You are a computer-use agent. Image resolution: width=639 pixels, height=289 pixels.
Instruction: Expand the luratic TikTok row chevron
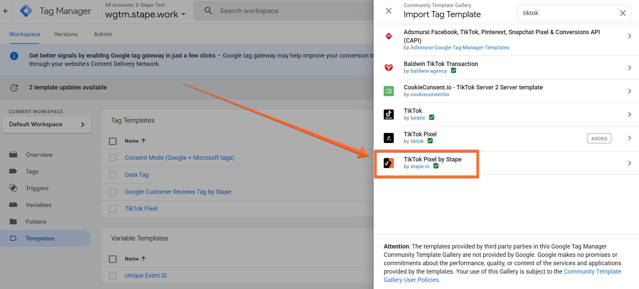tap(629, 115)
